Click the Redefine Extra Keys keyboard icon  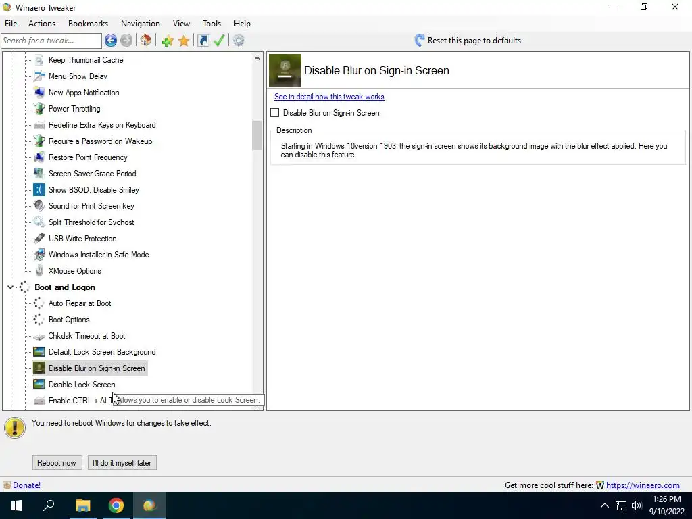[39, 125]
